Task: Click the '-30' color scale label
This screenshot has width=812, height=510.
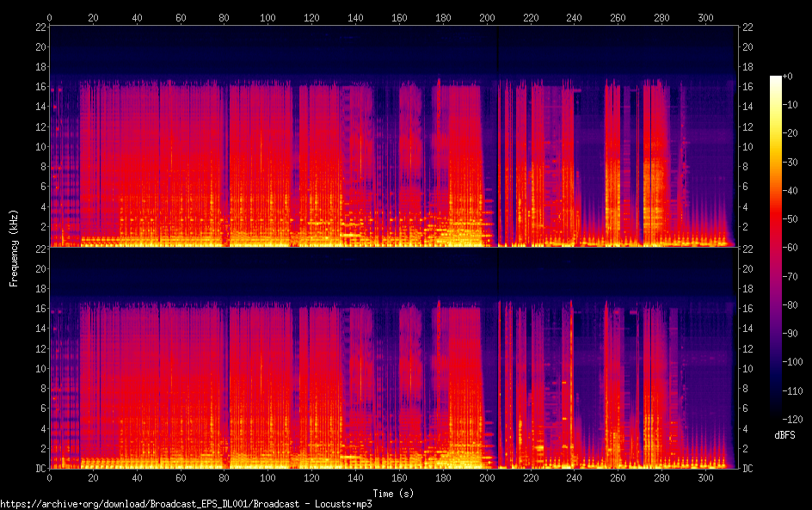Action: pyautogui.click(x=790, y=162)
